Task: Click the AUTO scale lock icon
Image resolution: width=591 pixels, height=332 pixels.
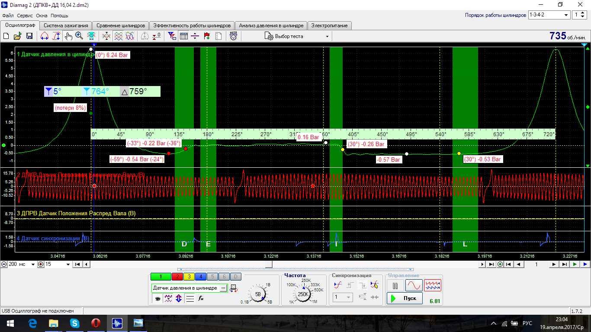Action: pos(145,36)
